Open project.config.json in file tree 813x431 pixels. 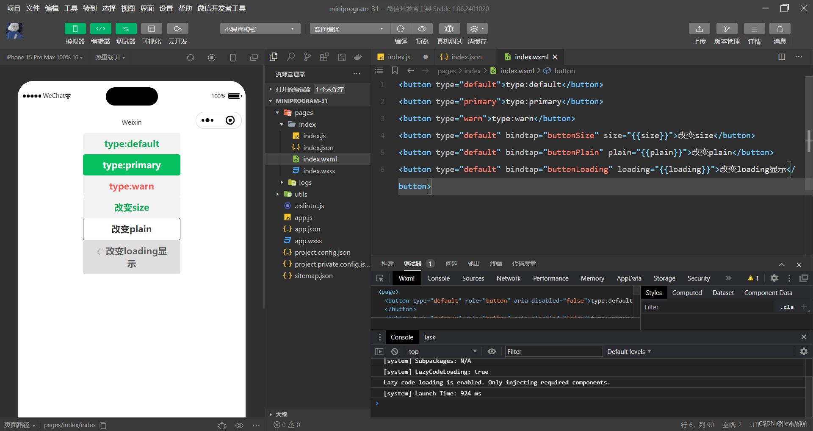coord(322,253)
